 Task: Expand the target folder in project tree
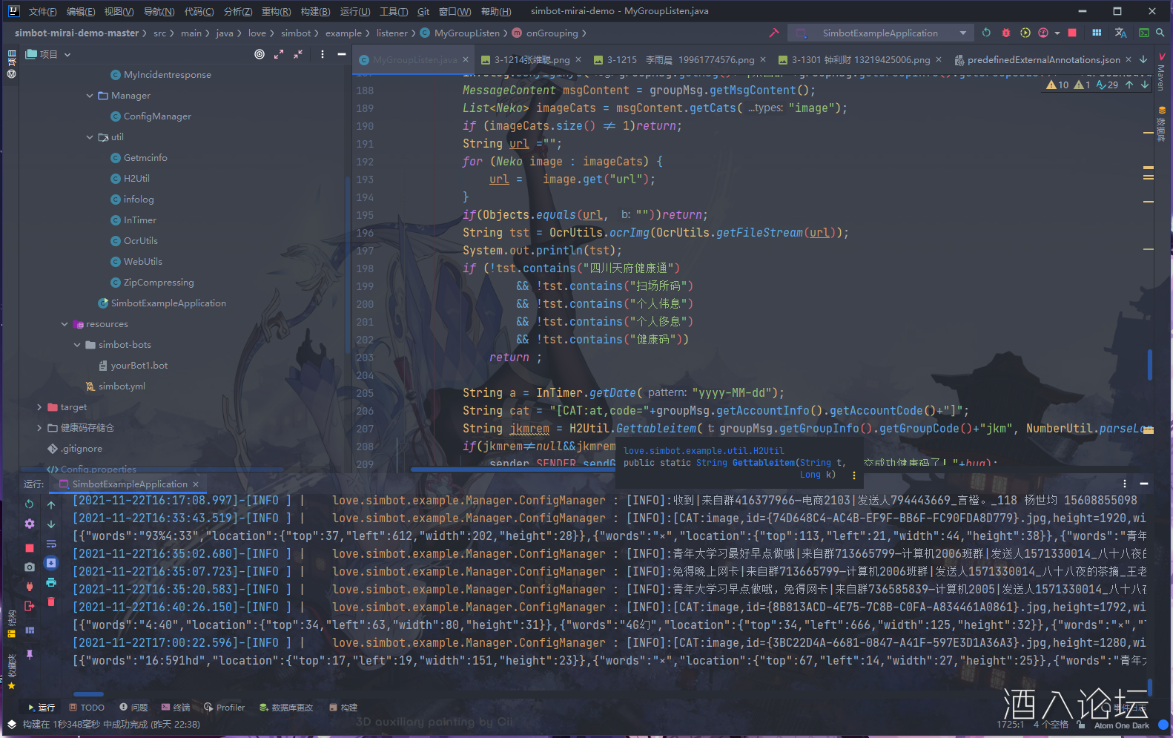click(x=39, y=407)
